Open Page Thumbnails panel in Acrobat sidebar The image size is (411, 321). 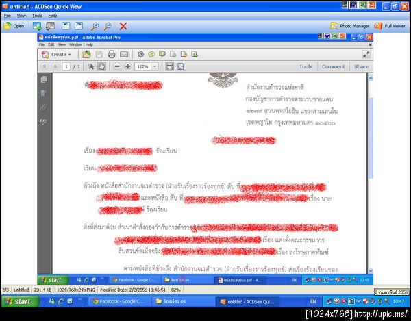44,79
